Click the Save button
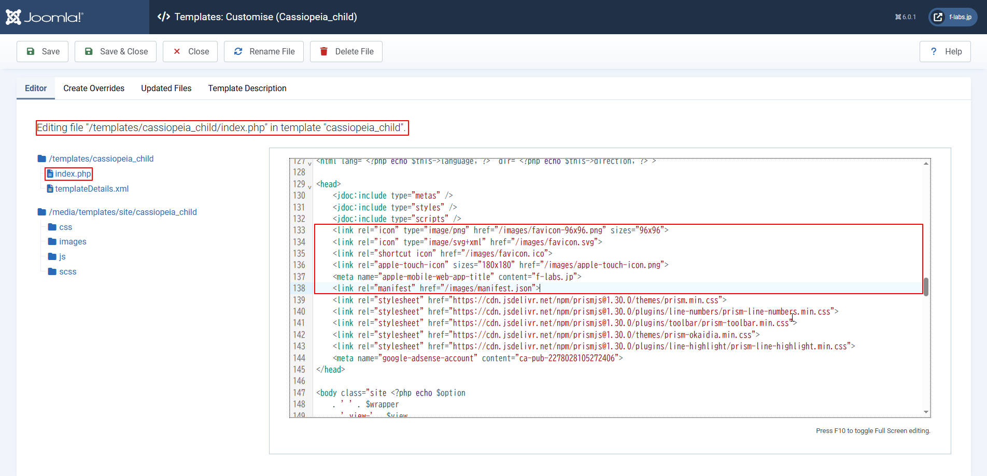This screenshot has height=476, width=987. [43, 52]
